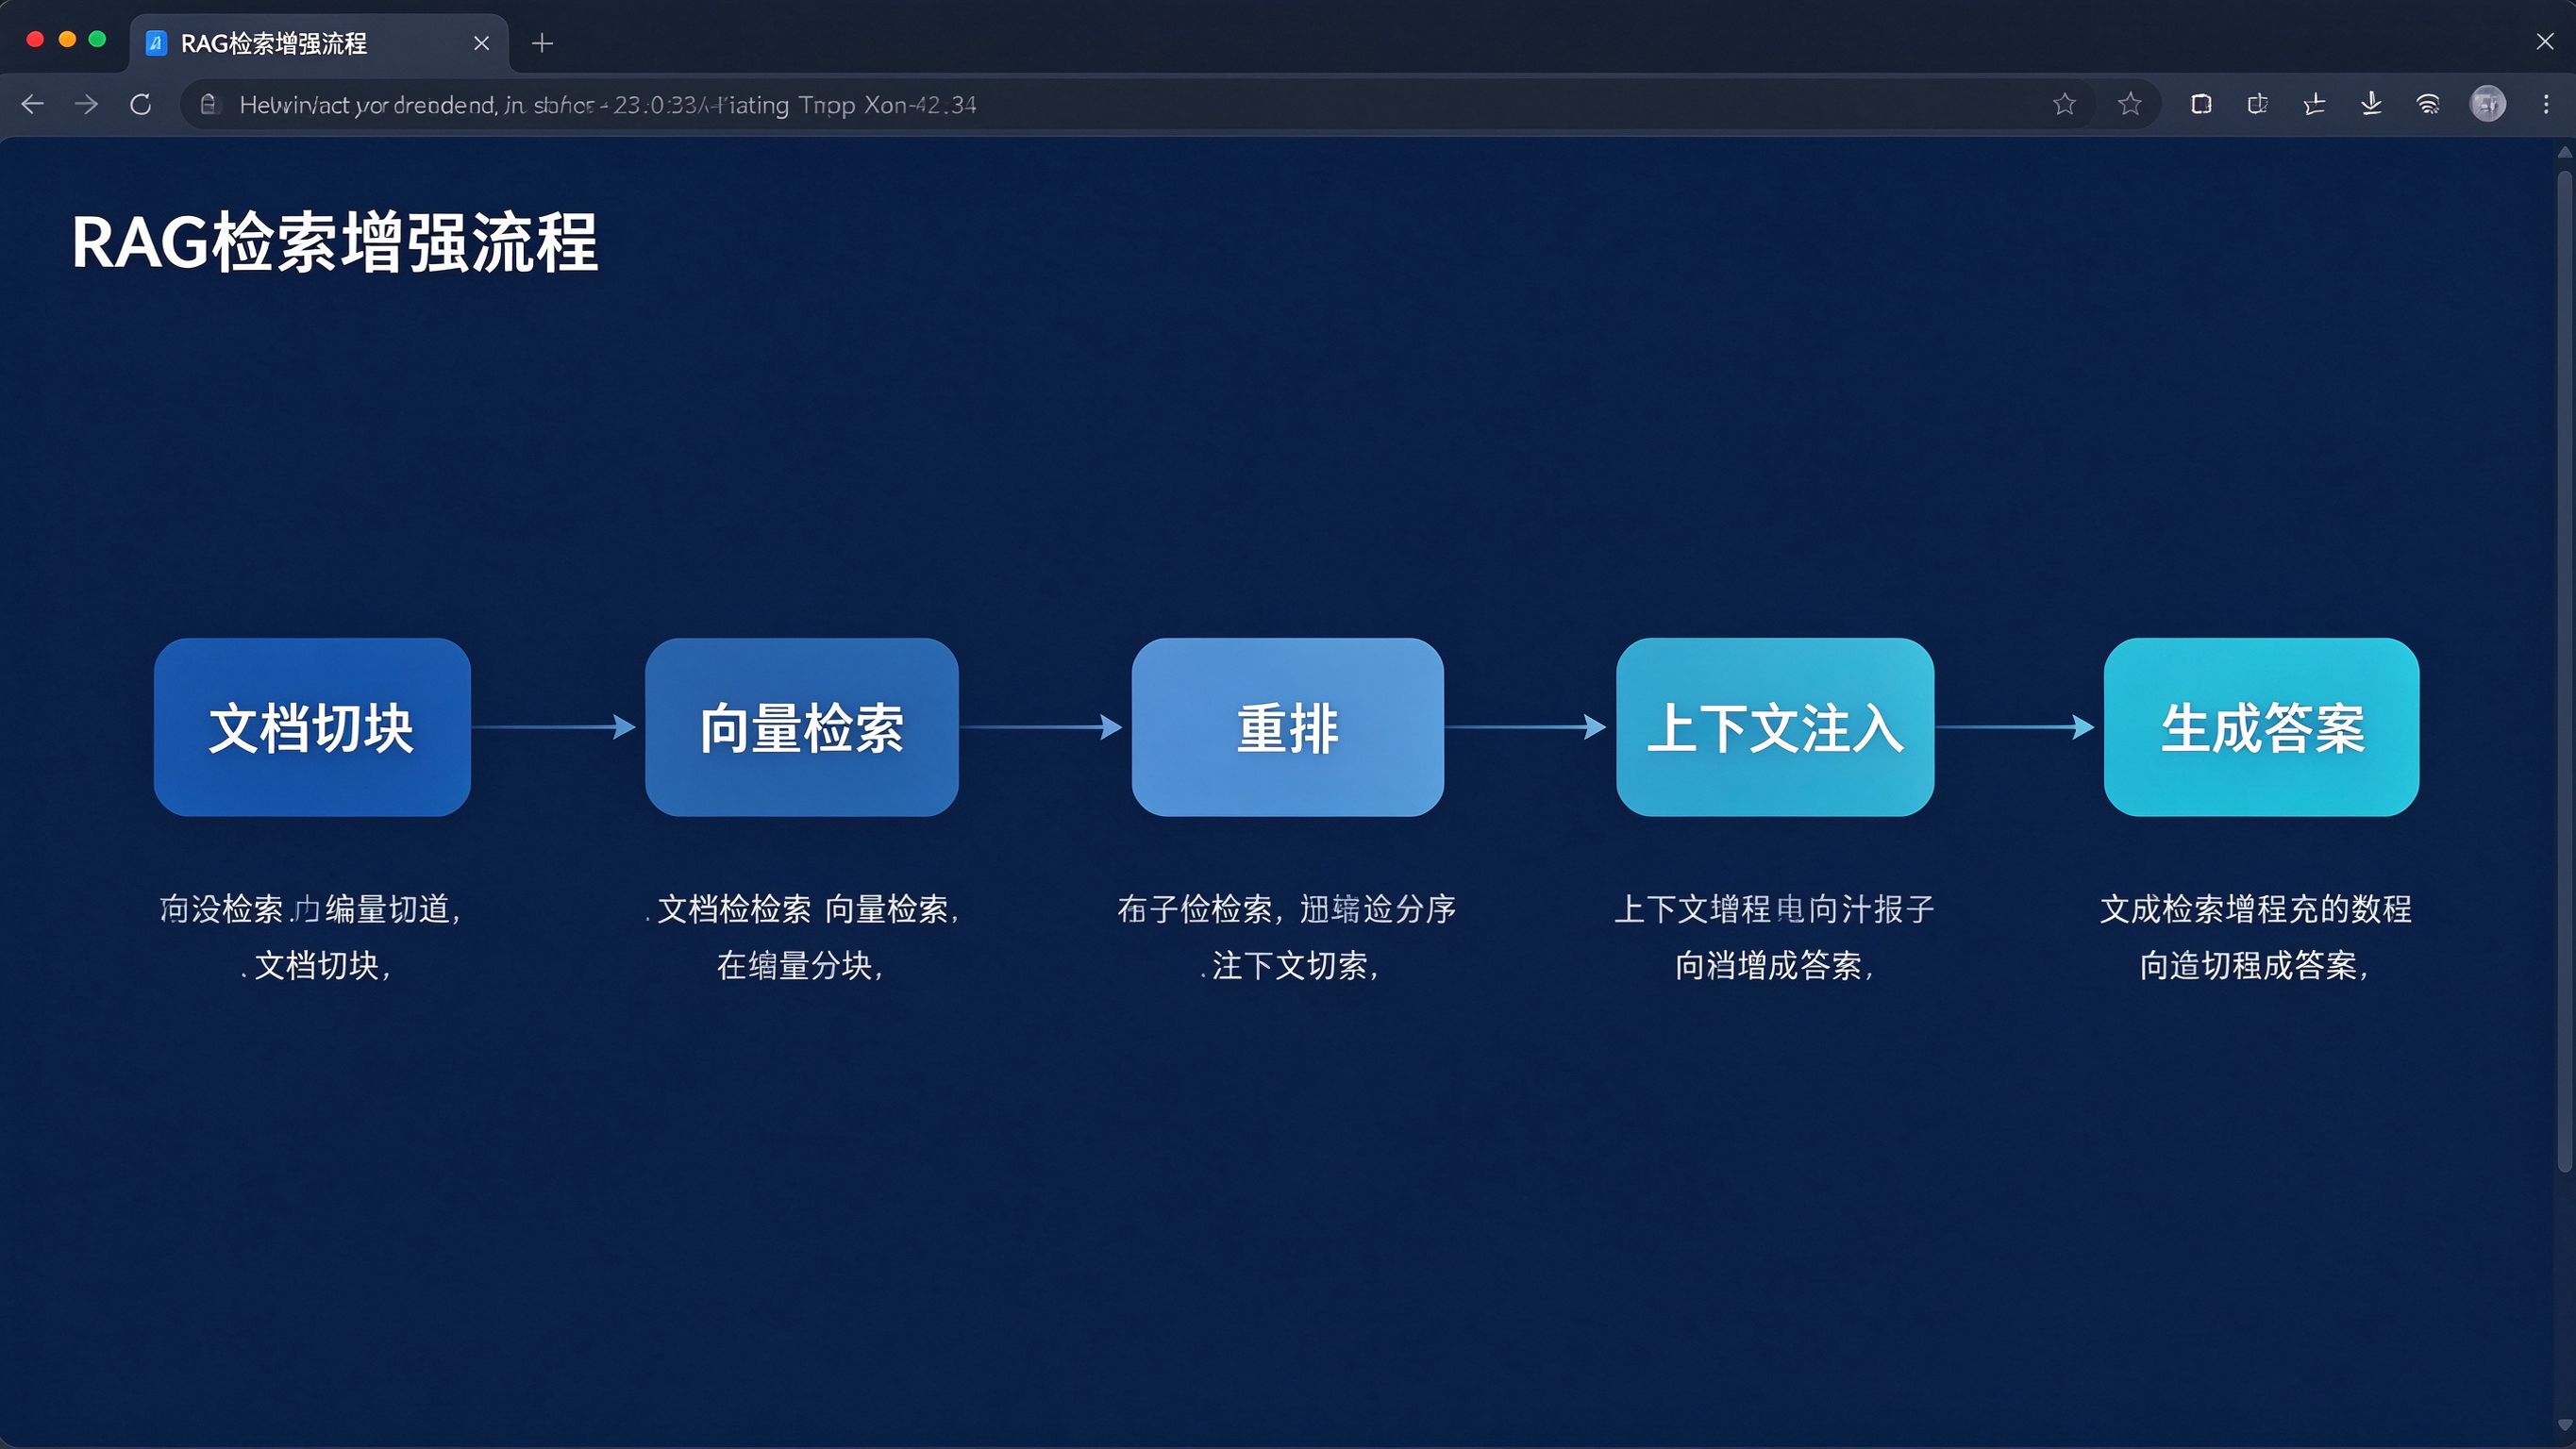Click the second star bookmark icon
The image size is (2576, 1449).
point(2130,104)
